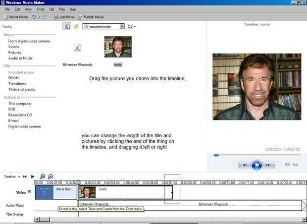Play the preview with the round Play button
This screenshot has width=307, height=224.
[x=256, y=165]
